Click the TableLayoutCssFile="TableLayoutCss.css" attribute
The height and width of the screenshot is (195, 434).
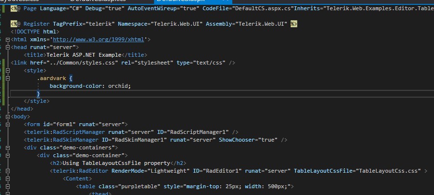pos(357,171)
